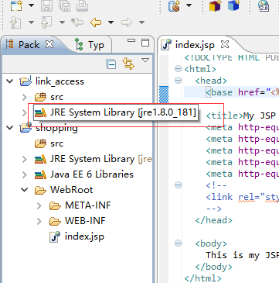
Task: Click the closing </head> tag
Action: pyautogui.click(x=213, y=220)
